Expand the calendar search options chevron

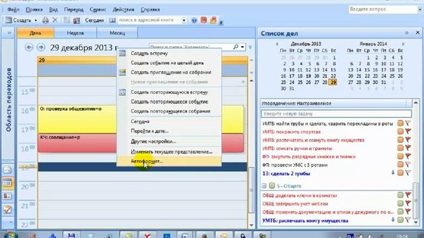[250, 47]
